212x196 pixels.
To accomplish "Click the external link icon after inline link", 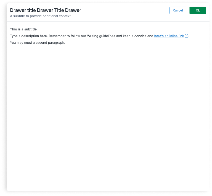I will [186, 36].
